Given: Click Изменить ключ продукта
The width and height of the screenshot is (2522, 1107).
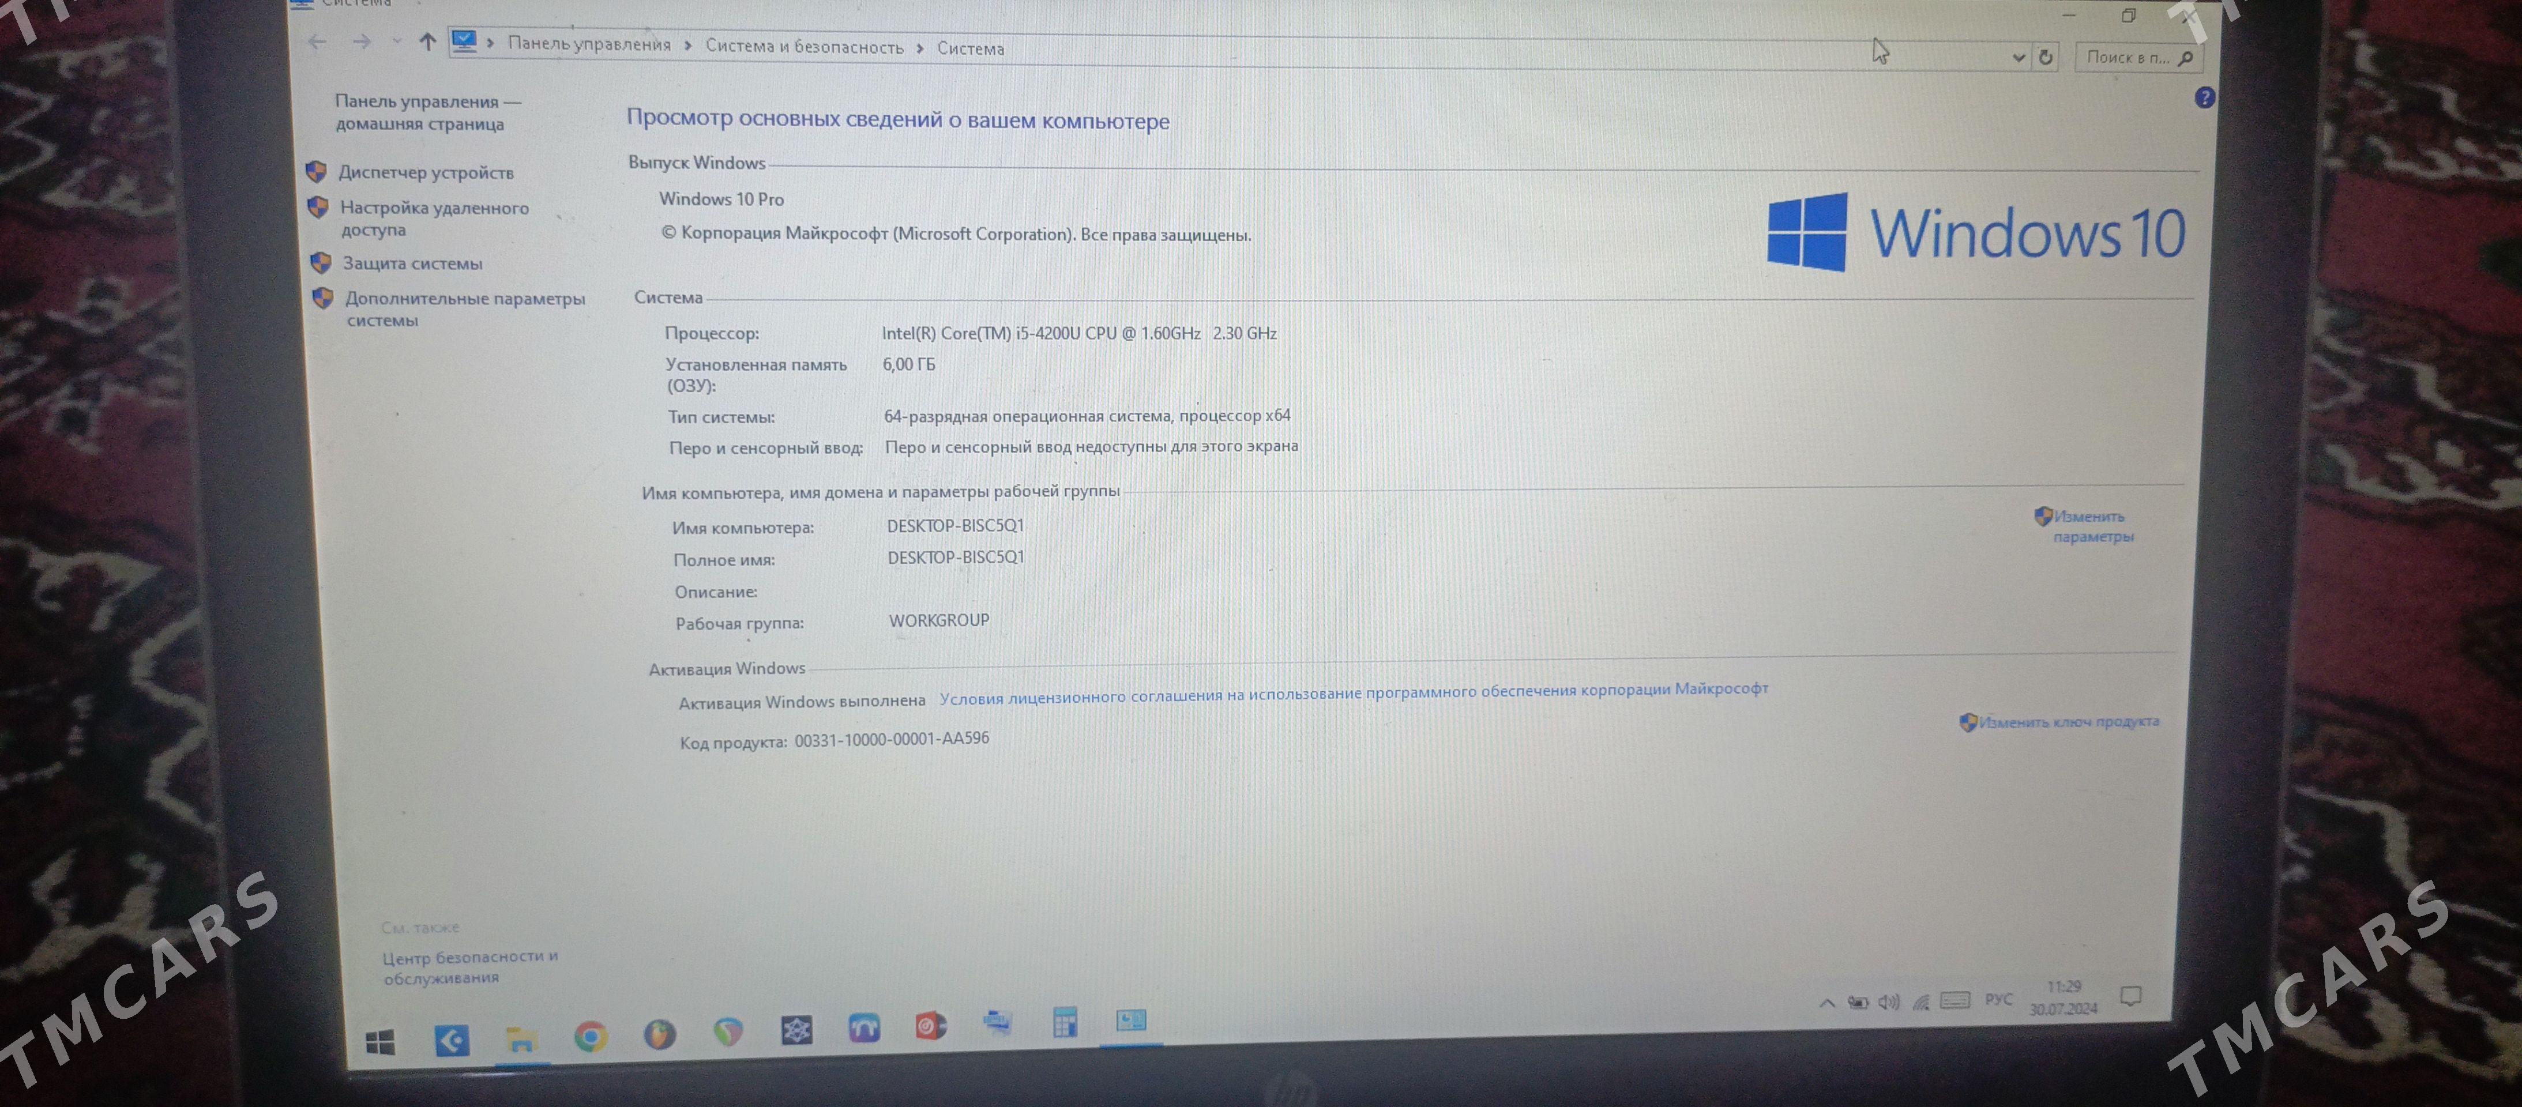Looking at the screenshot, I should point(2069,721).
